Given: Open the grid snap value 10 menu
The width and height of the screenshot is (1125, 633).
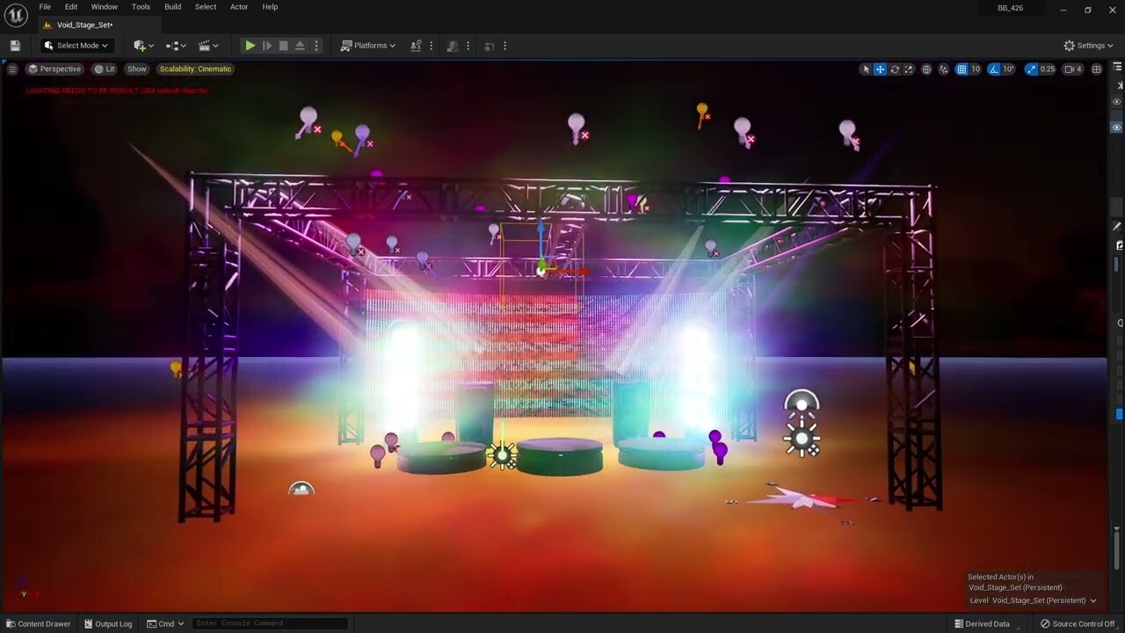Looking at the screenshot, I should point(976,69).
